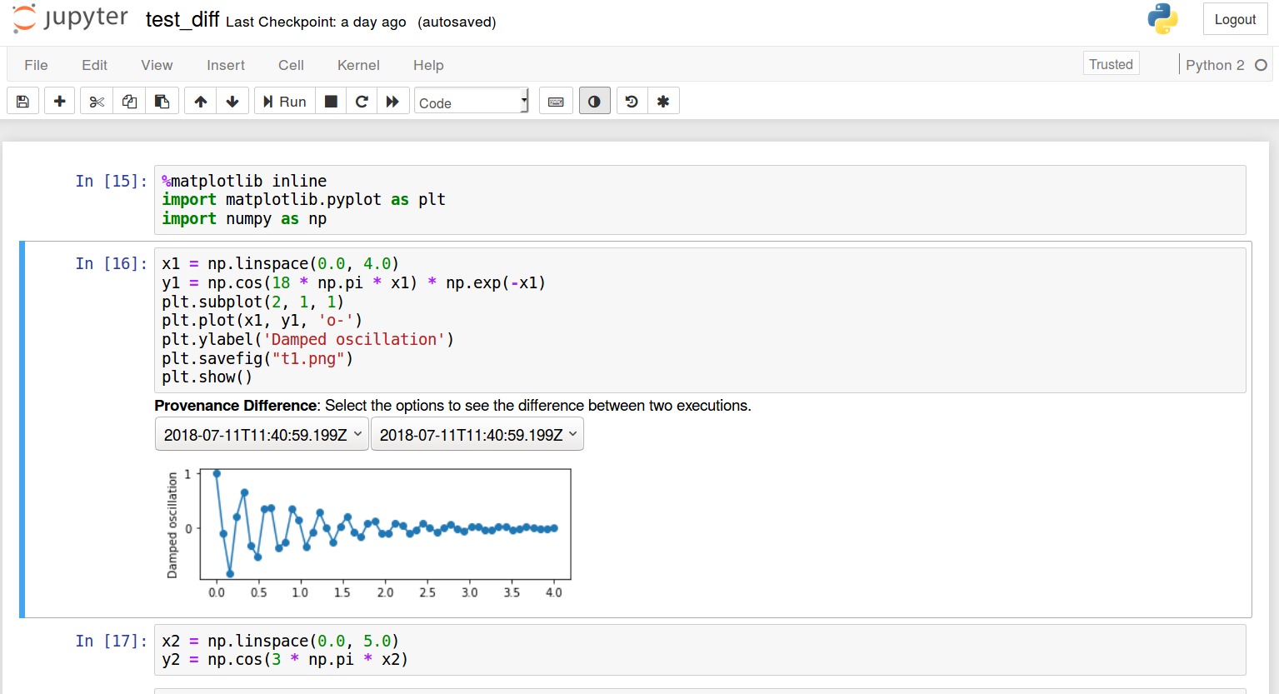1279x694 pixels.
Task: Restart the kernel with the circular arrow icon
Action: [x=362, y=102]
